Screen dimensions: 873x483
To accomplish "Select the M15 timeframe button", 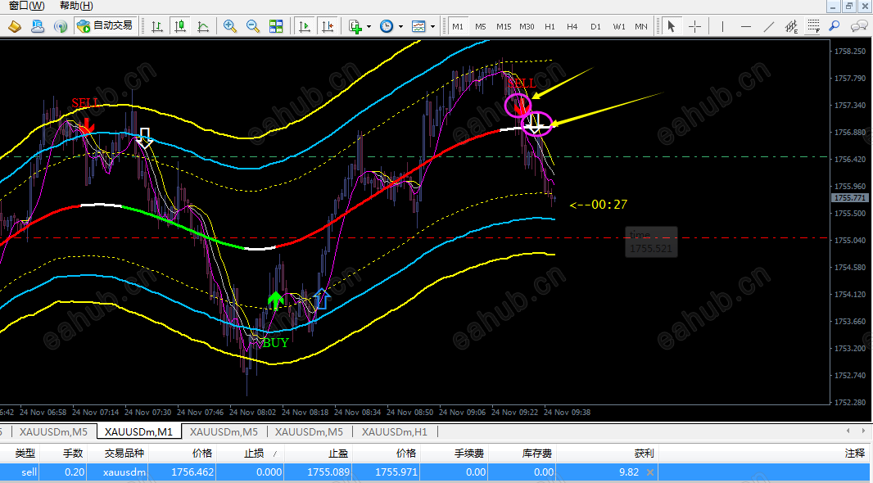I will (504, 26).
